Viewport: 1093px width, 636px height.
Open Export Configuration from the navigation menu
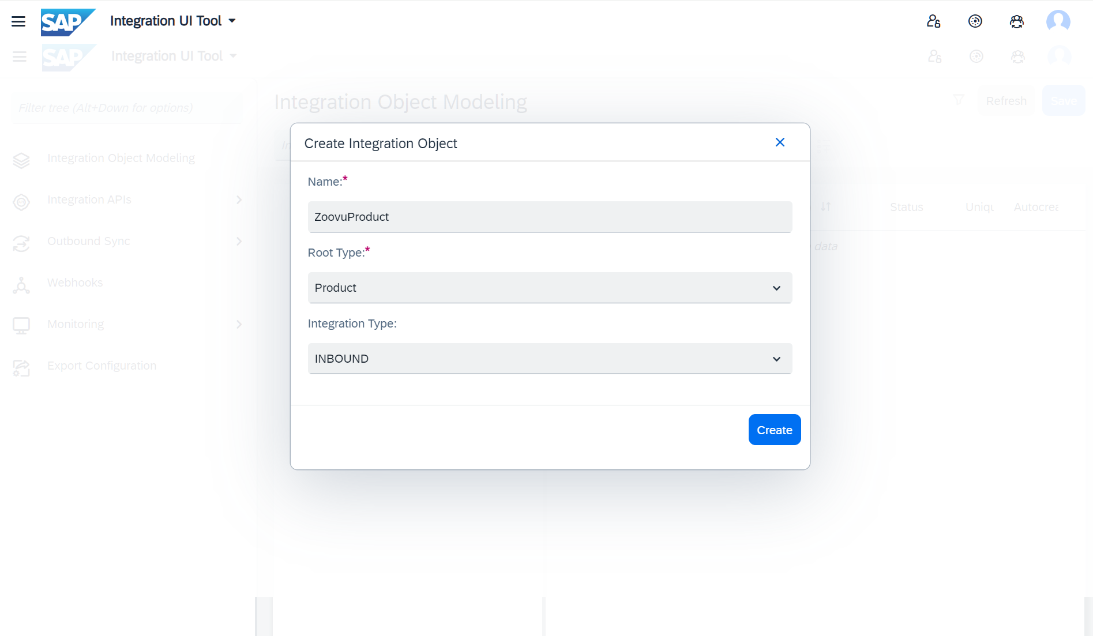[x=102, y=366]
